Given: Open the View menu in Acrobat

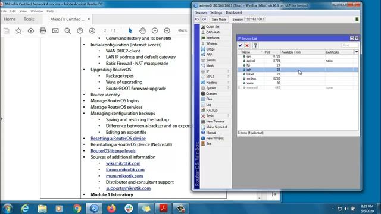Looking at the screenshot, I should 23,11.
